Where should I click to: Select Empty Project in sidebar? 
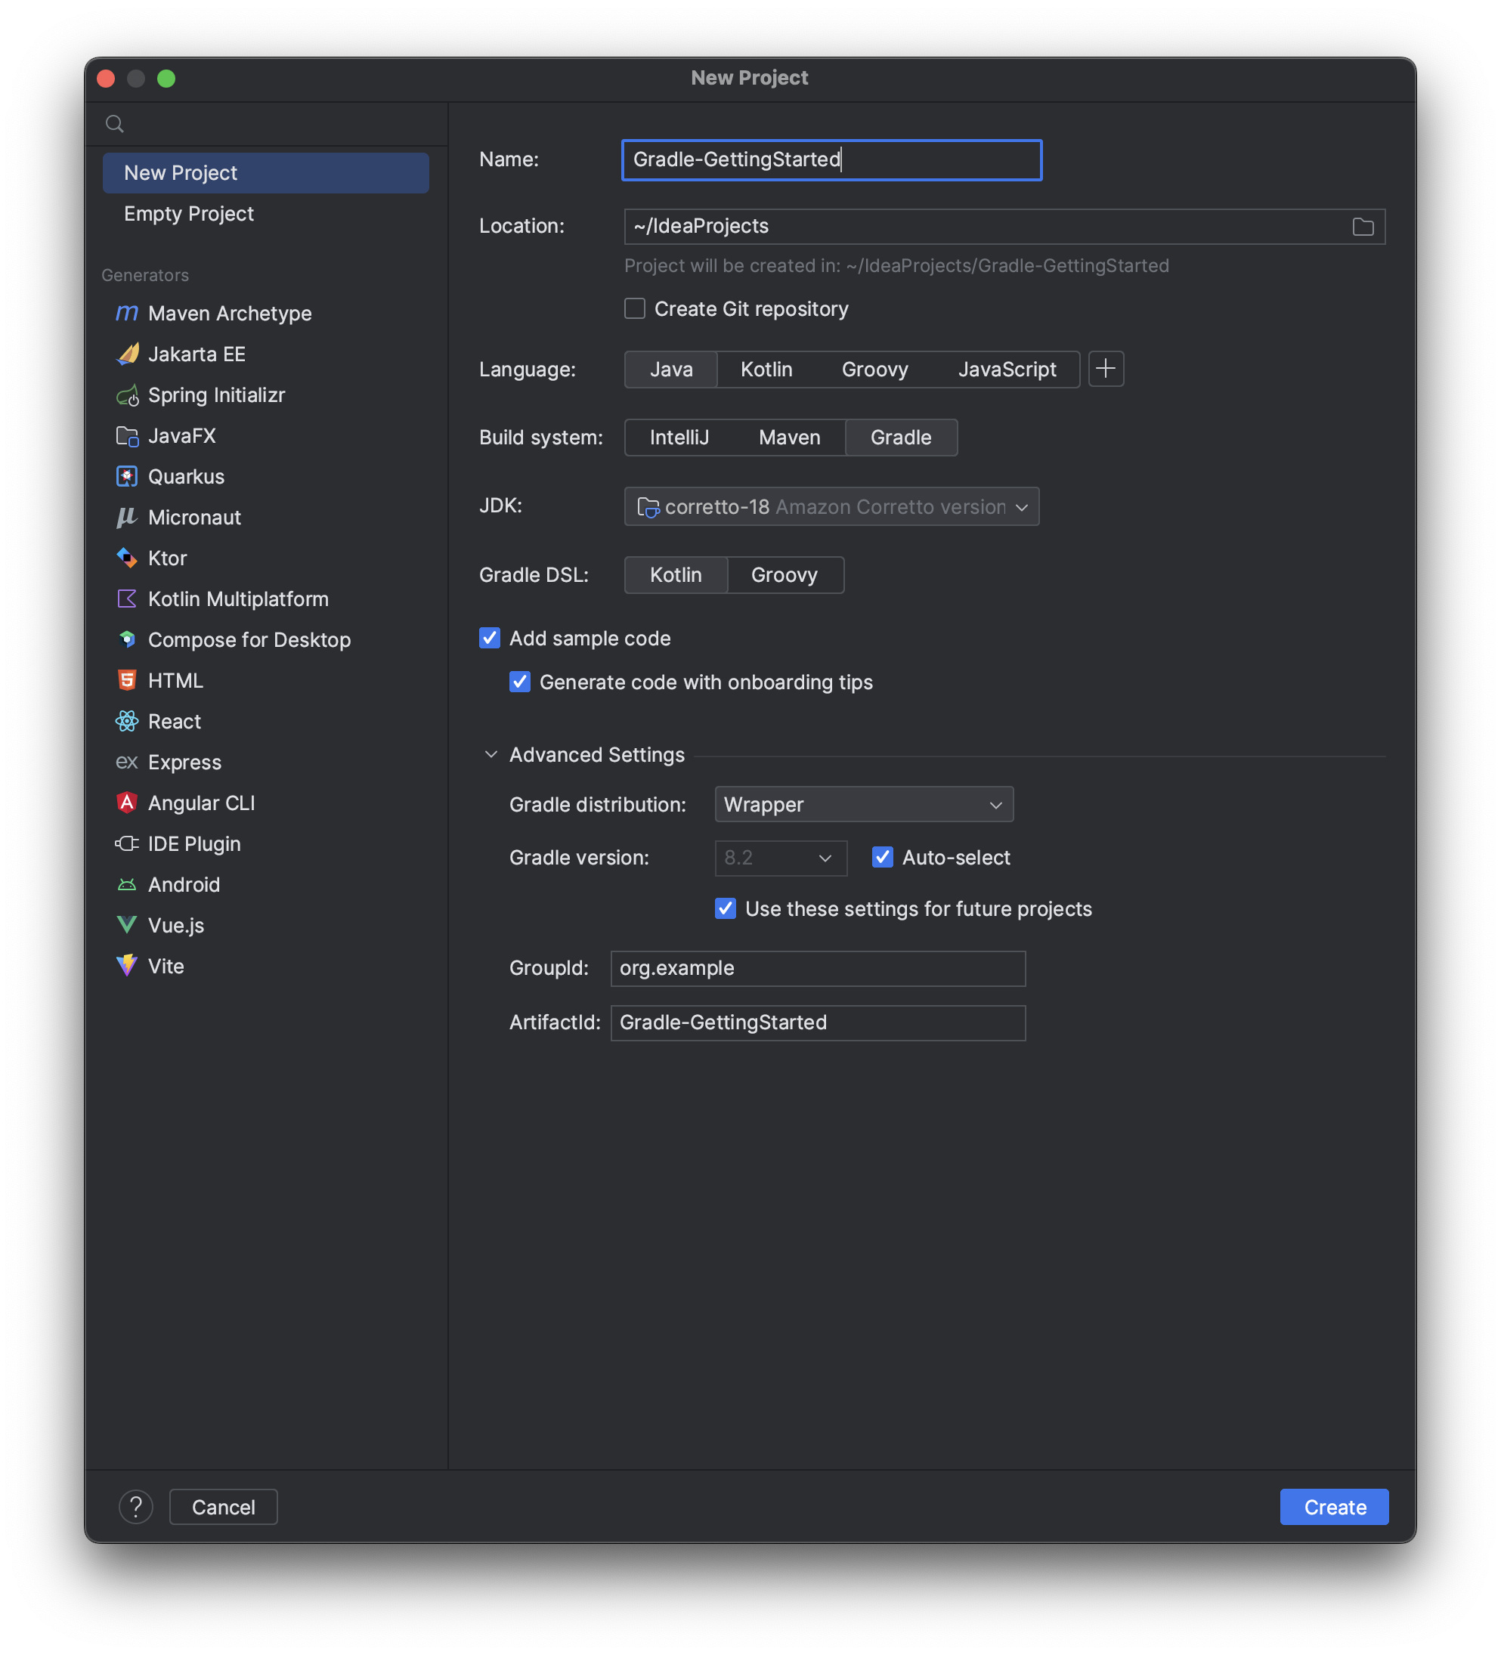(x=266, y=215)
